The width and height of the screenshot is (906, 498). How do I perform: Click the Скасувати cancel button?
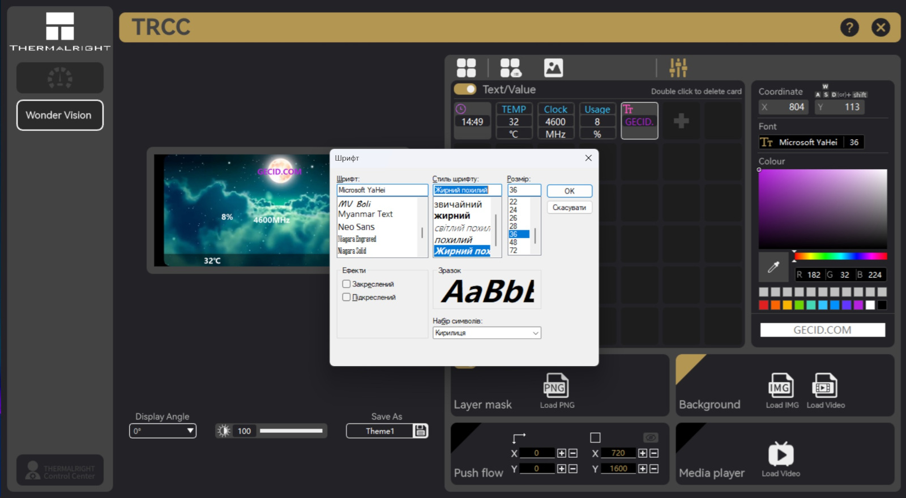pos(569,208)
